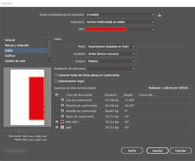Toggle the printer icon for PMS 208 C
Screen dimensions: 195x161
click(57, 122)
